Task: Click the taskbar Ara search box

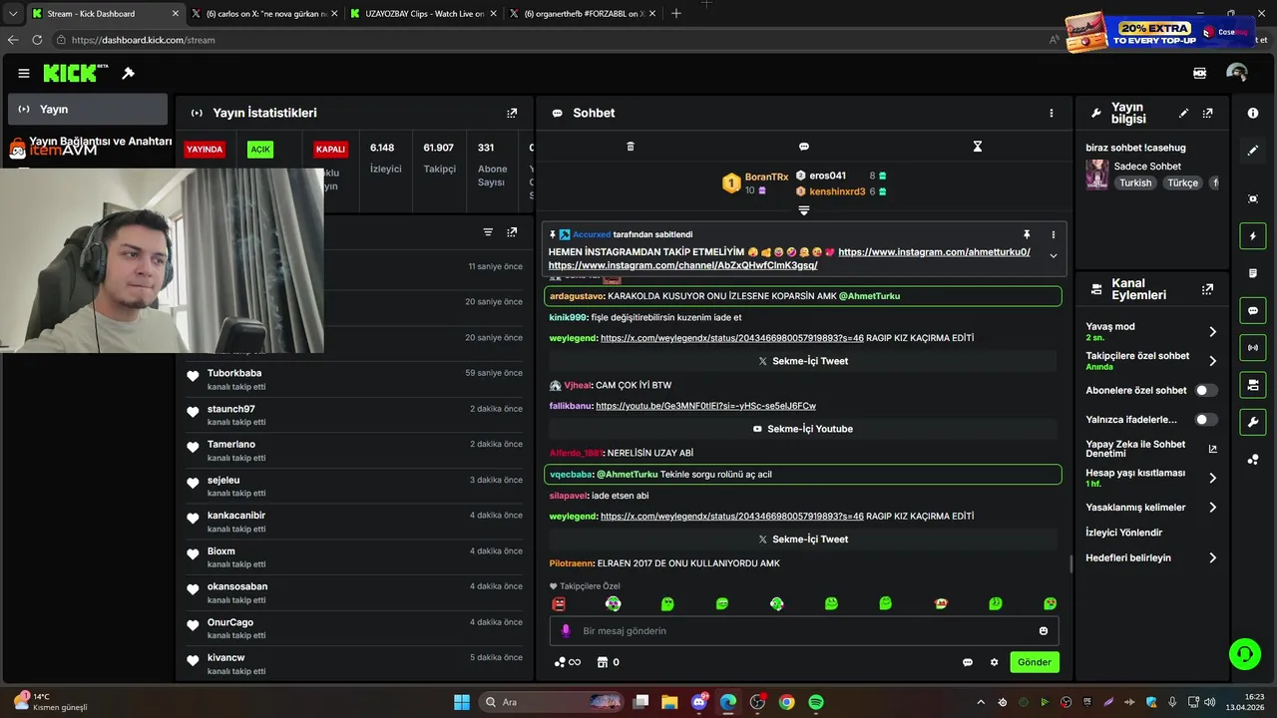Action: [x=551, y=702]
